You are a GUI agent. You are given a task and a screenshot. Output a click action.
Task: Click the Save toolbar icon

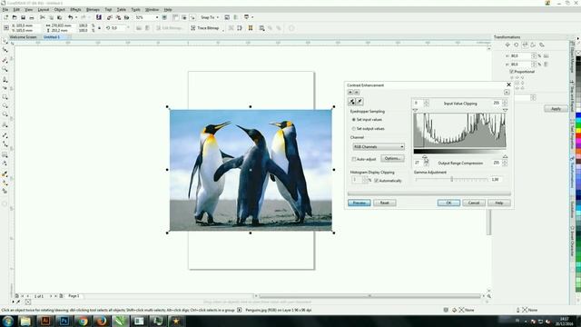coord(23,17)
